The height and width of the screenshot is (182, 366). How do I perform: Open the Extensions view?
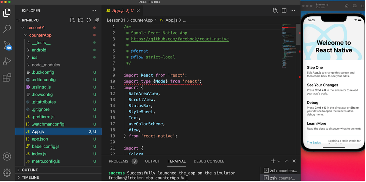[7, 78]
